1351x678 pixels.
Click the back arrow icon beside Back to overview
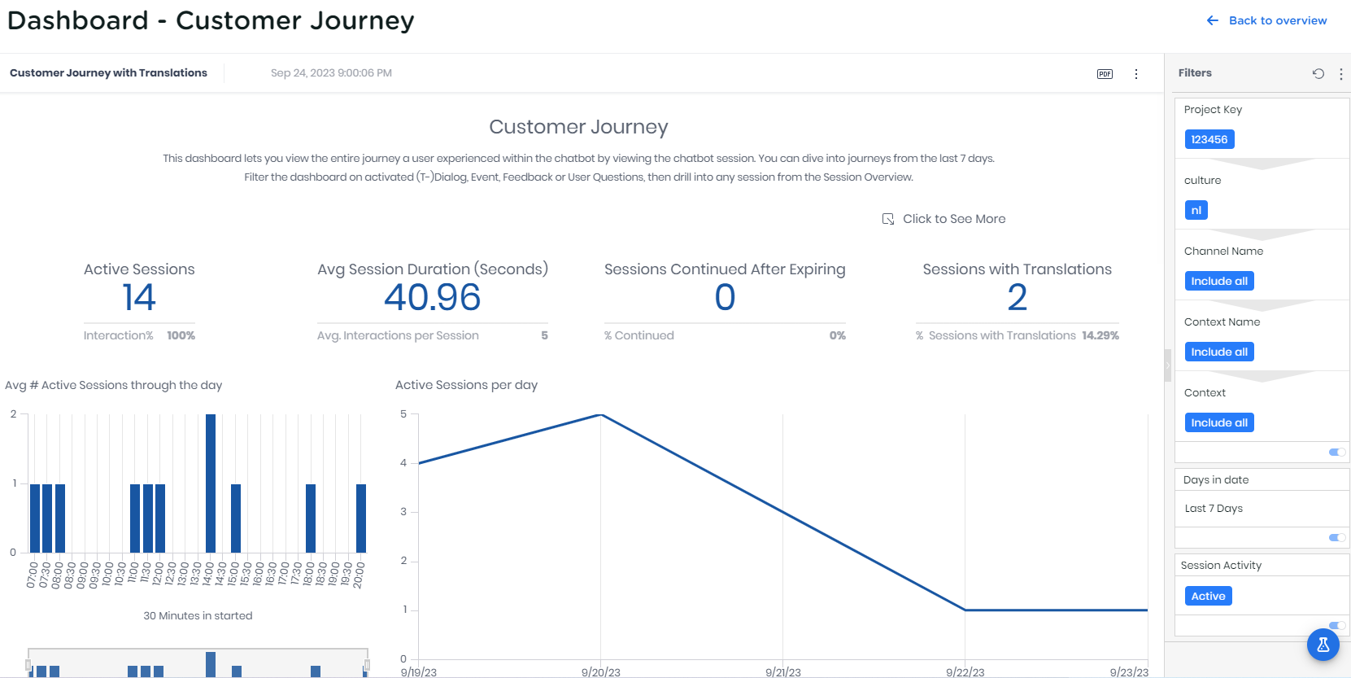(x=1213, y=20)
